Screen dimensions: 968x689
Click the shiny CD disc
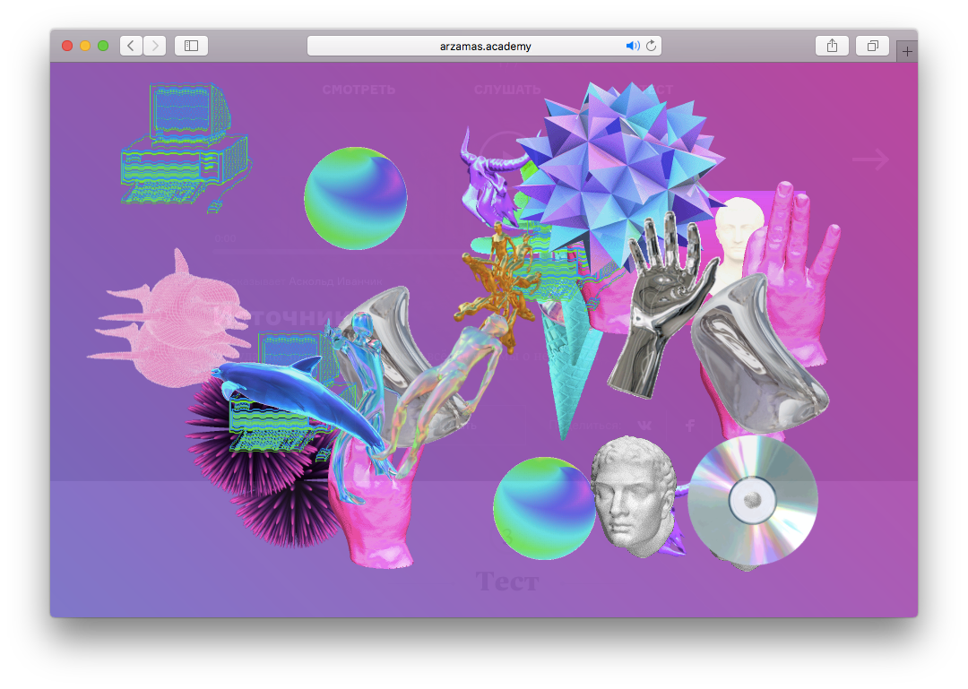click(753, 500)
